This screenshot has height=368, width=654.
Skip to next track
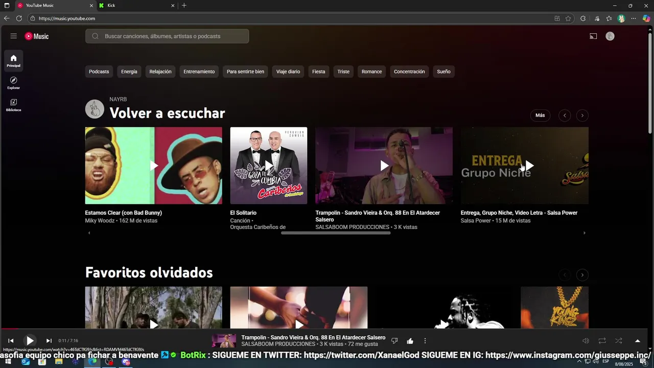point(49,341)
